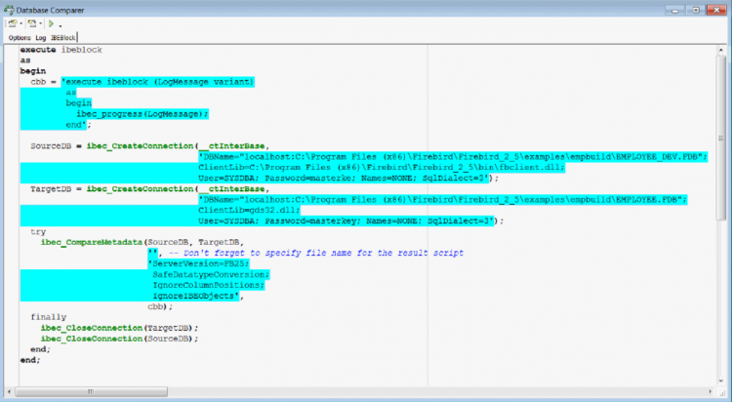Close the Database Comparer window
Screen dimensions: 732x402
[716, 10]
